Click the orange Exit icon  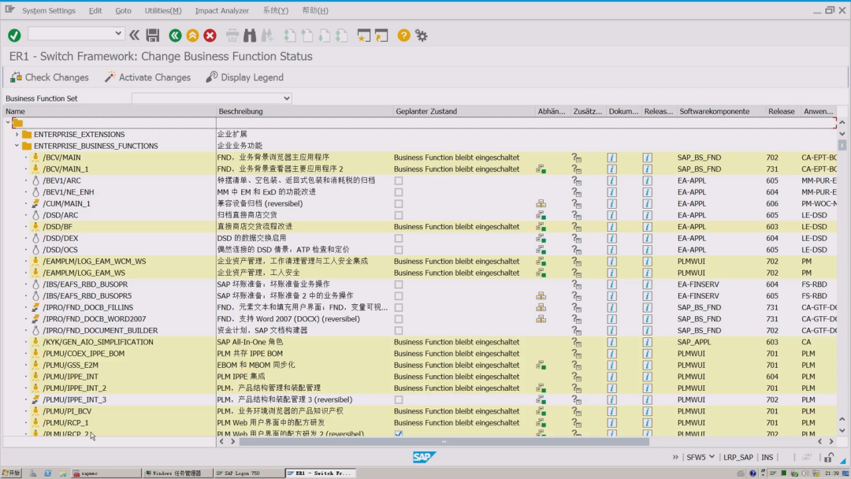193,35
